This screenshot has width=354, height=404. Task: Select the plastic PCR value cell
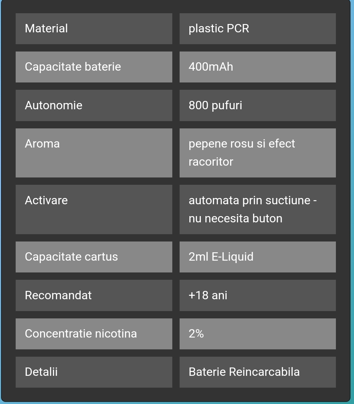click(x=258, y=29)
